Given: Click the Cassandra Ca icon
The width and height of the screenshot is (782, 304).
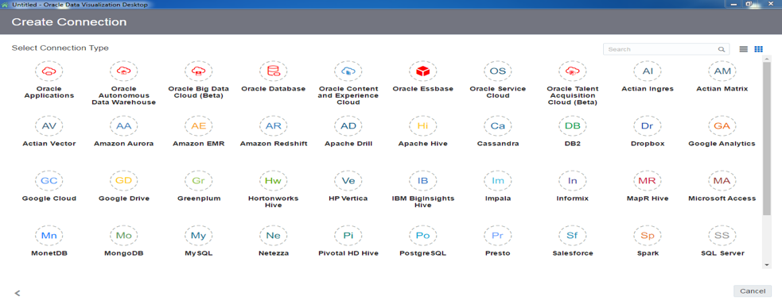Looking at the screenshot, I should [498, 126].
